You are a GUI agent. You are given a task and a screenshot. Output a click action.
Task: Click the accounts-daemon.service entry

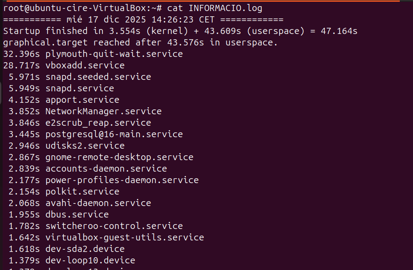click(x=106, y=169)
